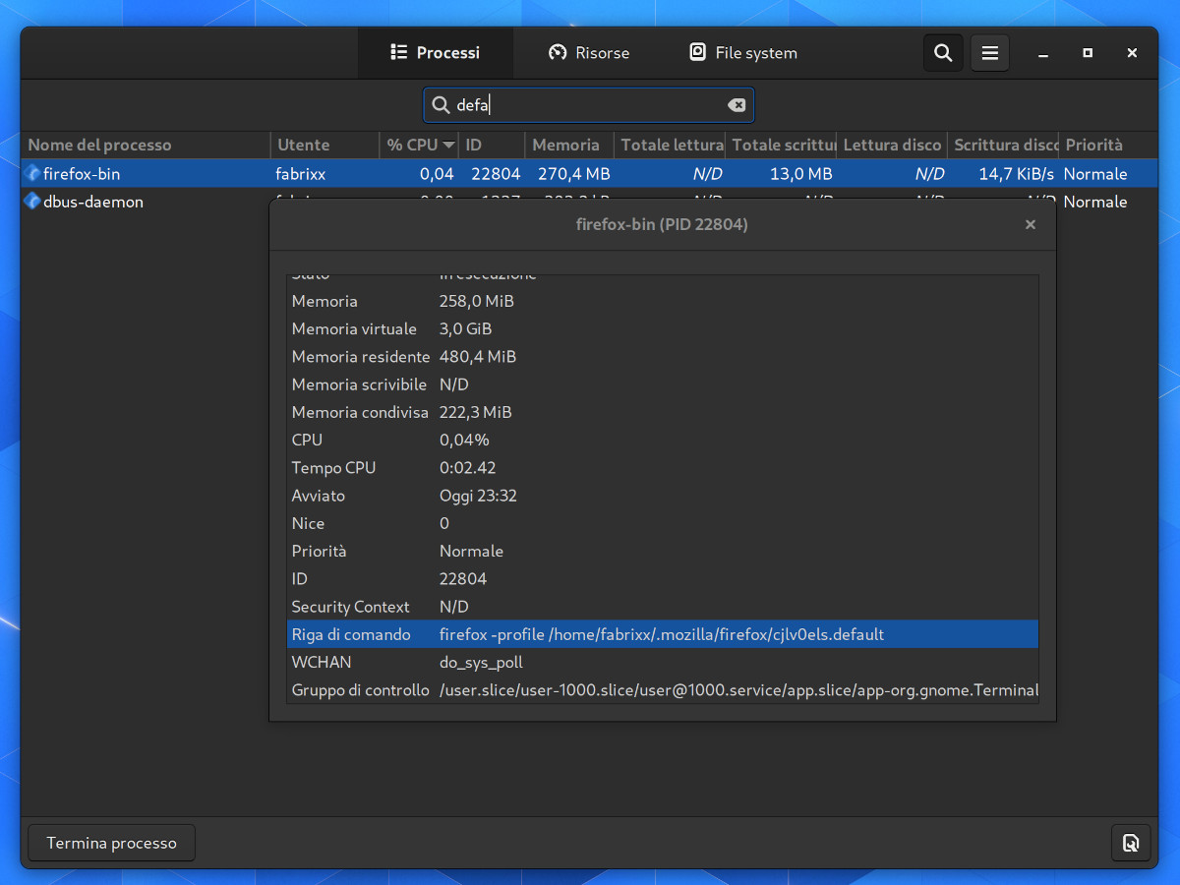Click the 270,4 MB cell of firefox-bin
This screenshot has height=885, width=1180.
[x=574, y=174]
